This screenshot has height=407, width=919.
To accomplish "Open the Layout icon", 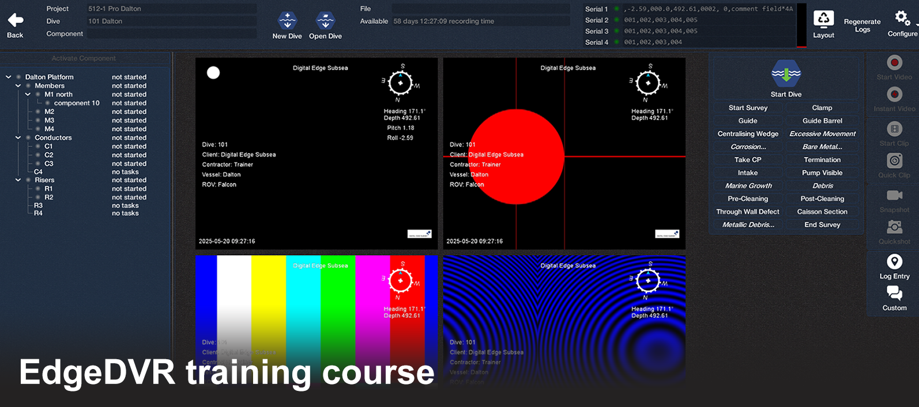I will 823,19.
